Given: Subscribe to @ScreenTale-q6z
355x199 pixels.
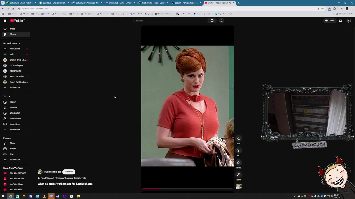Looking at the screenshot, I should (69, 172).
